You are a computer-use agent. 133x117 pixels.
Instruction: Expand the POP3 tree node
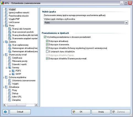coord(10,71)
